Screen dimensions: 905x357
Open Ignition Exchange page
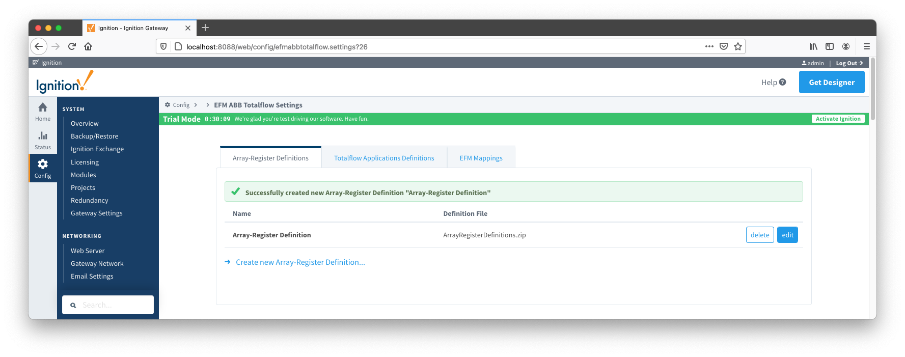pyautogui.click(x=97, y=149)
